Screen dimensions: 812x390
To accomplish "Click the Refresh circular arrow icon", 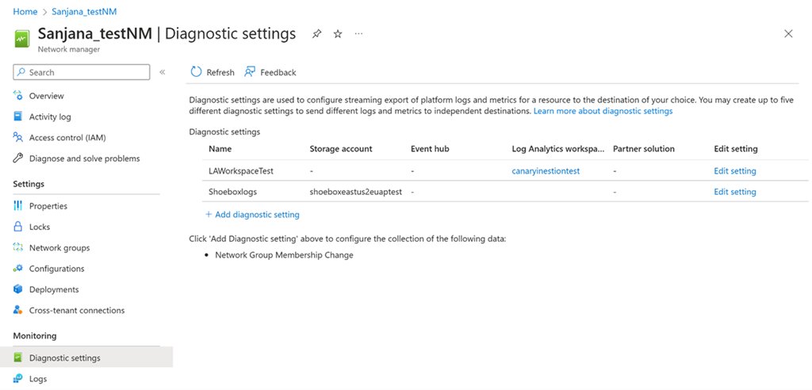I will coord(196,72).
